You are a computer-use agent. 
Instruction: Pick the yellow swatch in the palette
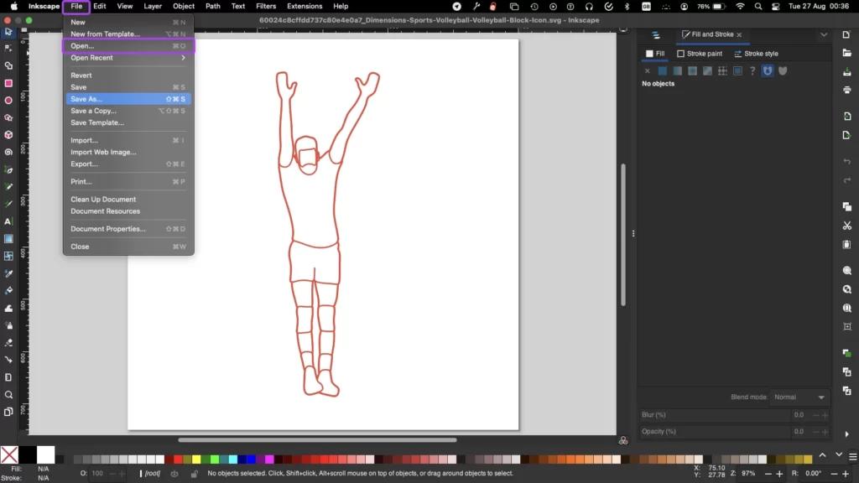(196, 459)
